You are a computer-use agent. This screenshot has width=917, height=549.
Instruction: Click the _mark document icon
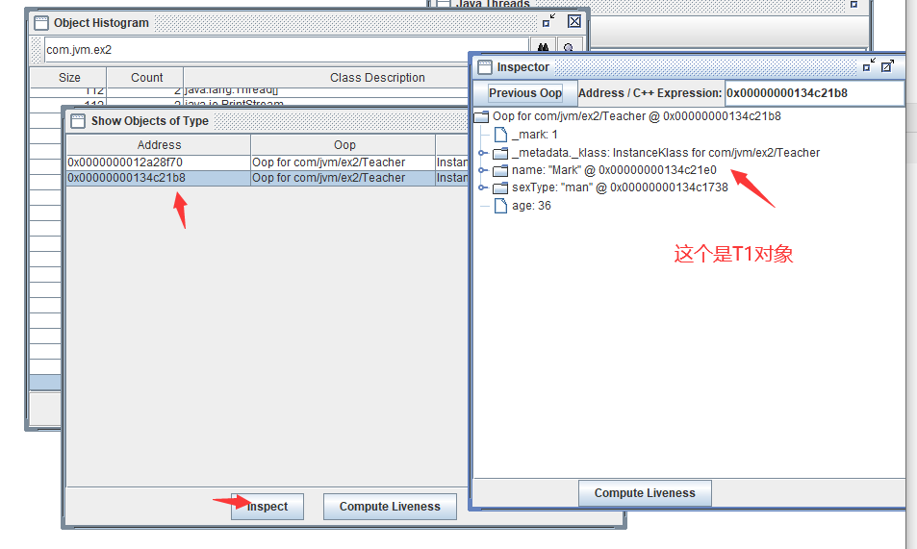(500, 135)
